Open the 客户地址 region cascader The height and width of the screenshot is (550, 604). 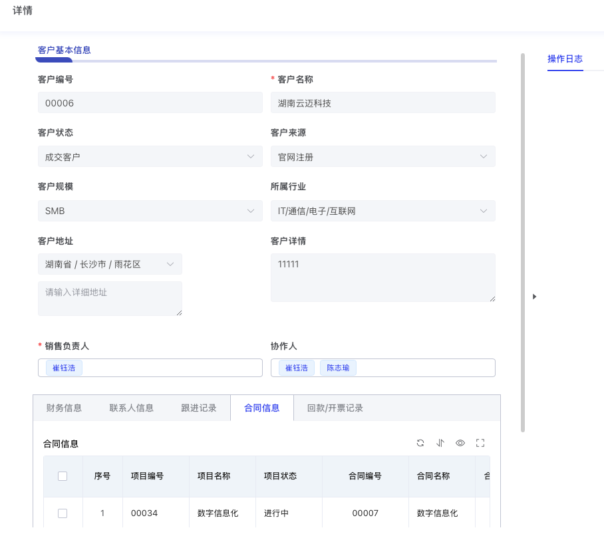click(110, 264)
